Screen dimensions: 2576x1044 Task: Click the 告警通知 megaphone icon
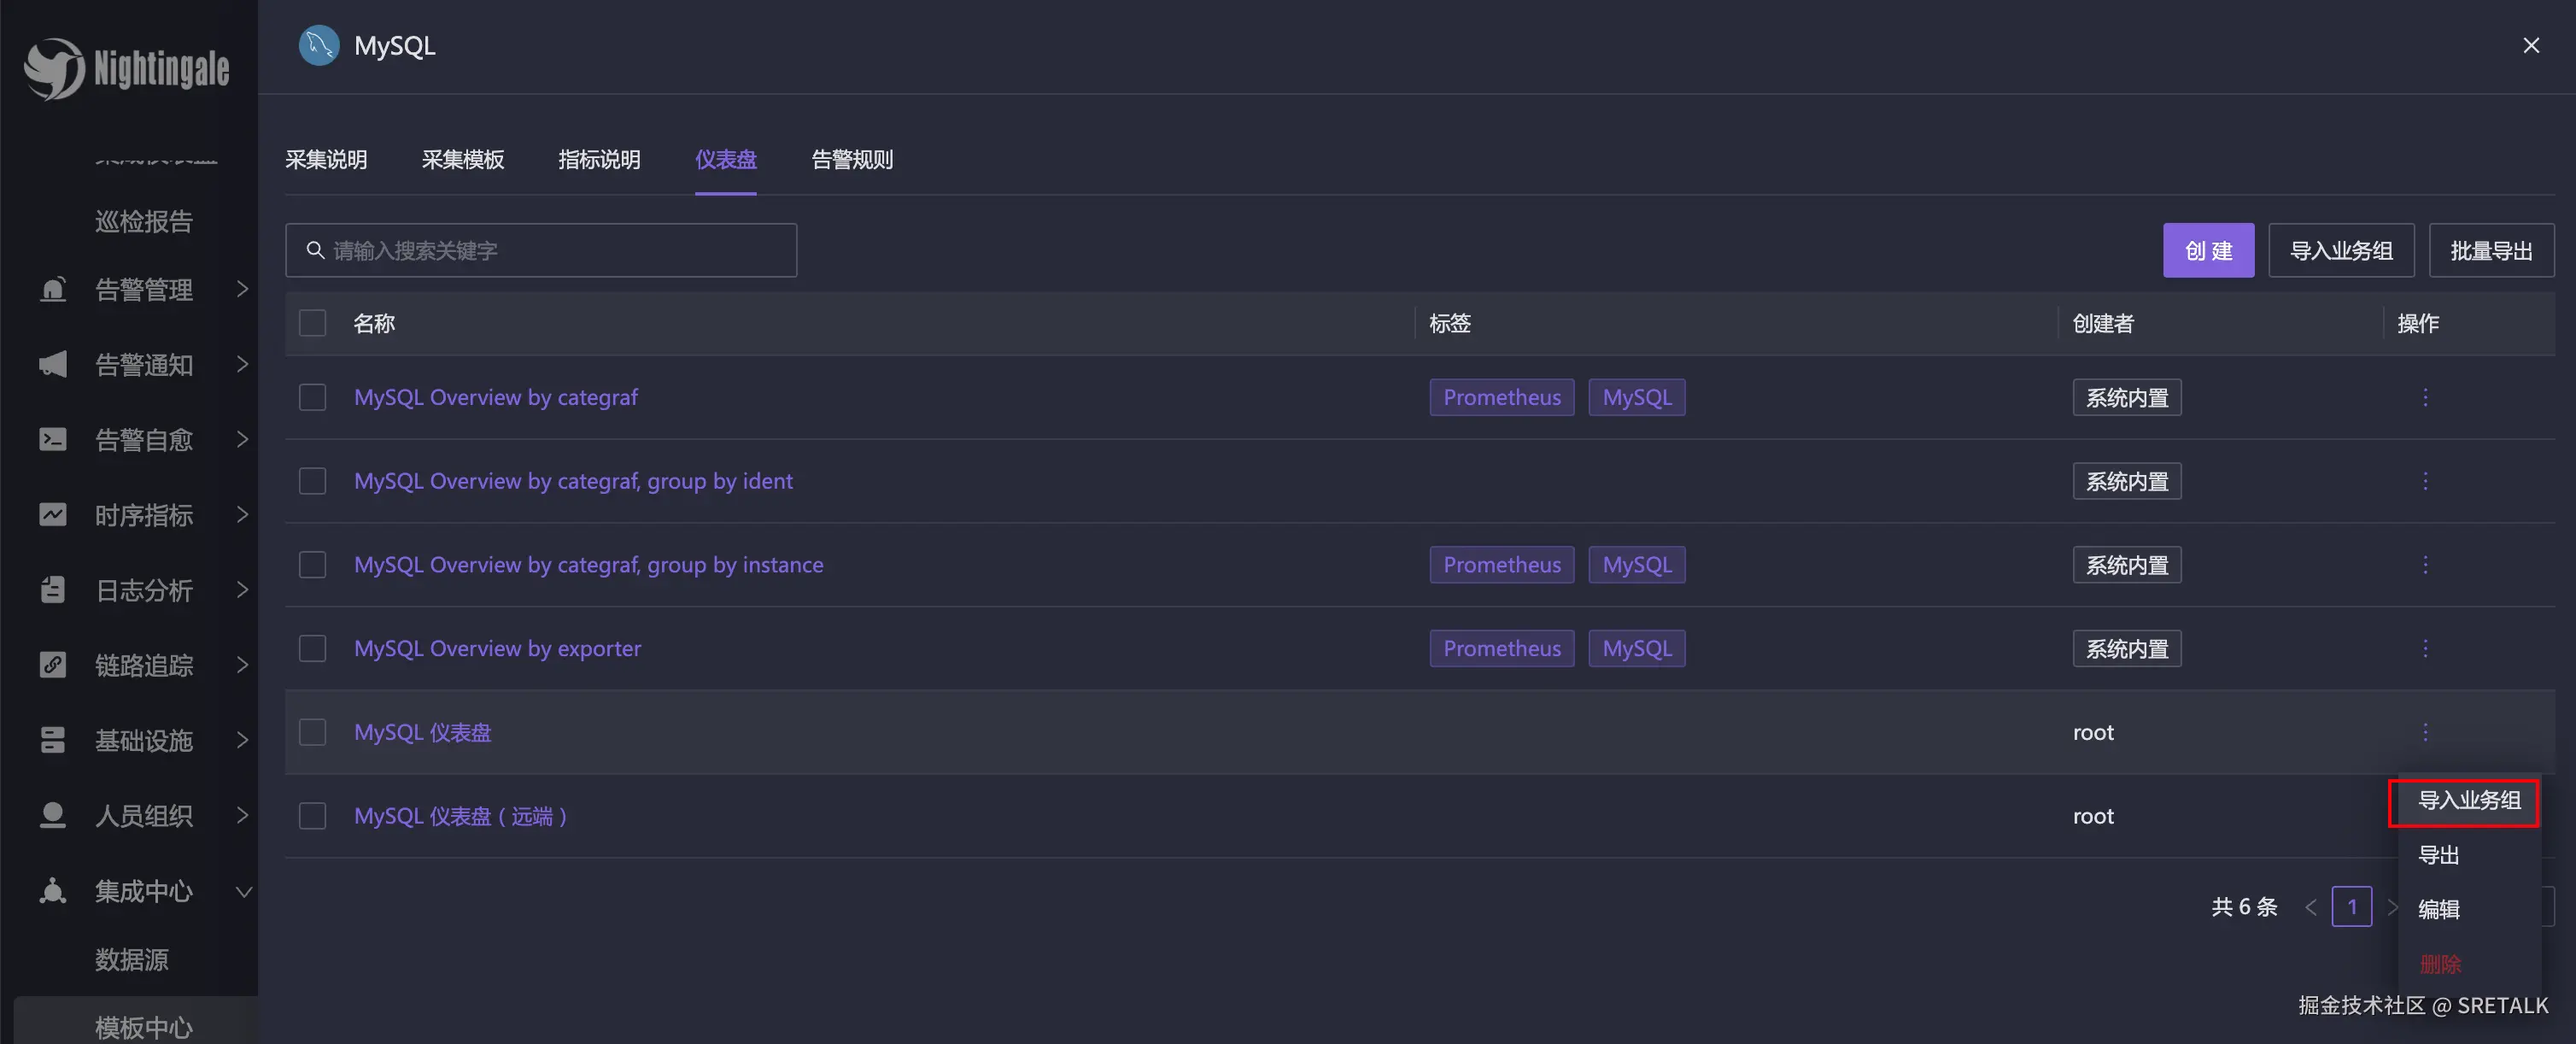[x=53, y=365]
